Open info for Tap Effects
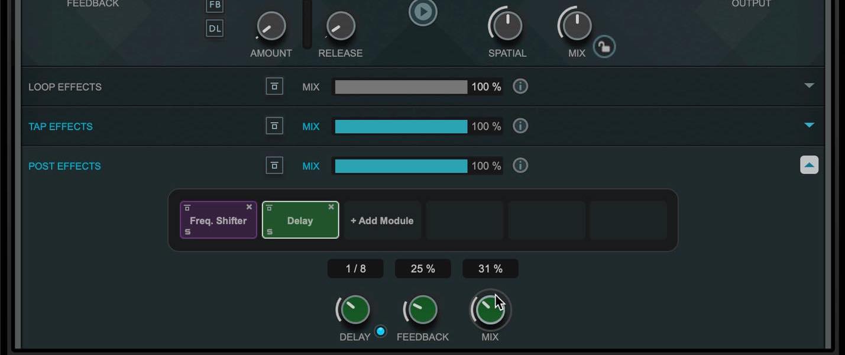The image size is (845, 355). click(x=520, y=126)
